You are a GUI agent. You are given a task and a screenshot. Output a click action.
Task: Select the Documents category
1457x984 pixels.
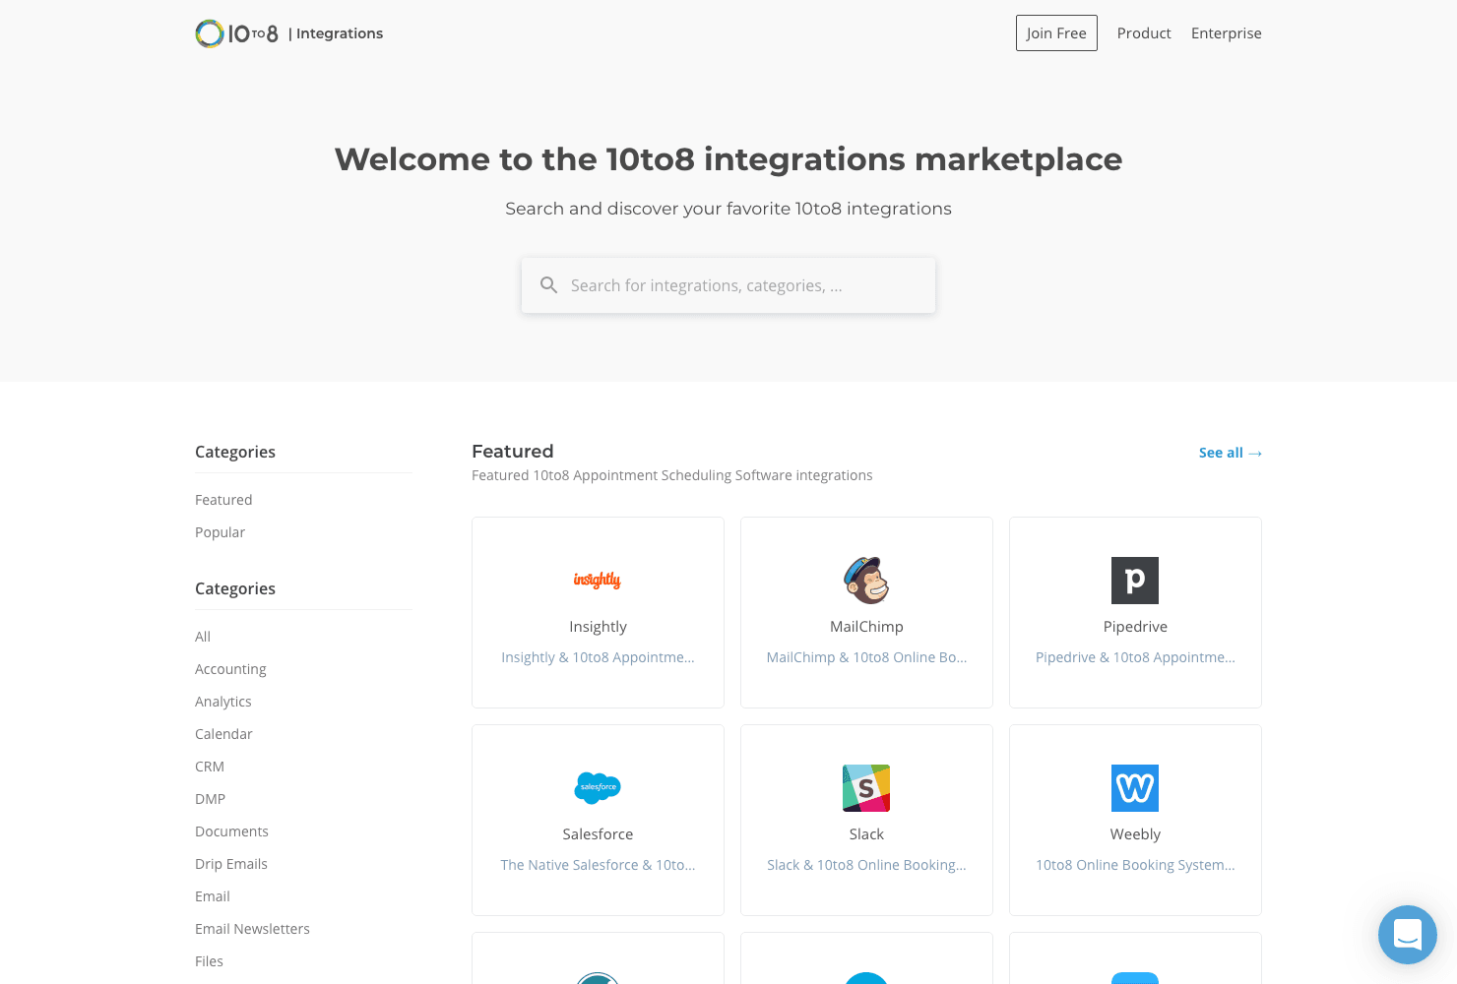point(231,831)
